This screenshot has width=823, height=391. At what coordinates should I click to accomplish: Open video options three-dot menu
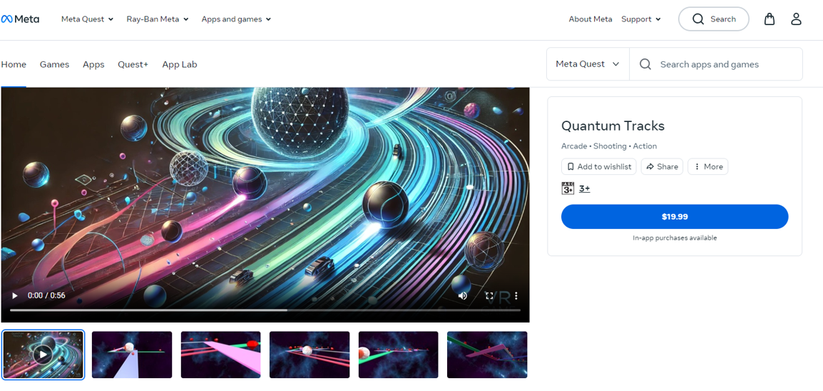tap(516, 295)
